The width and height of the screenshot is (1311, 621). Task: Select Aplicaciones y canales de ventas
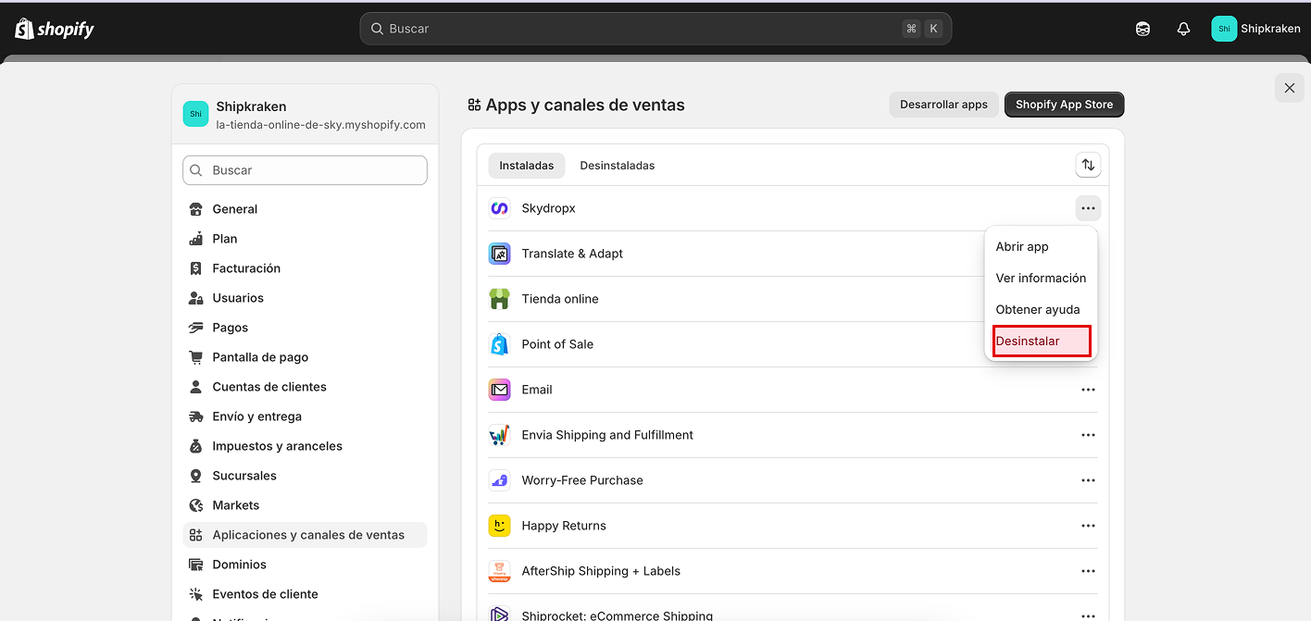point(305,535)
